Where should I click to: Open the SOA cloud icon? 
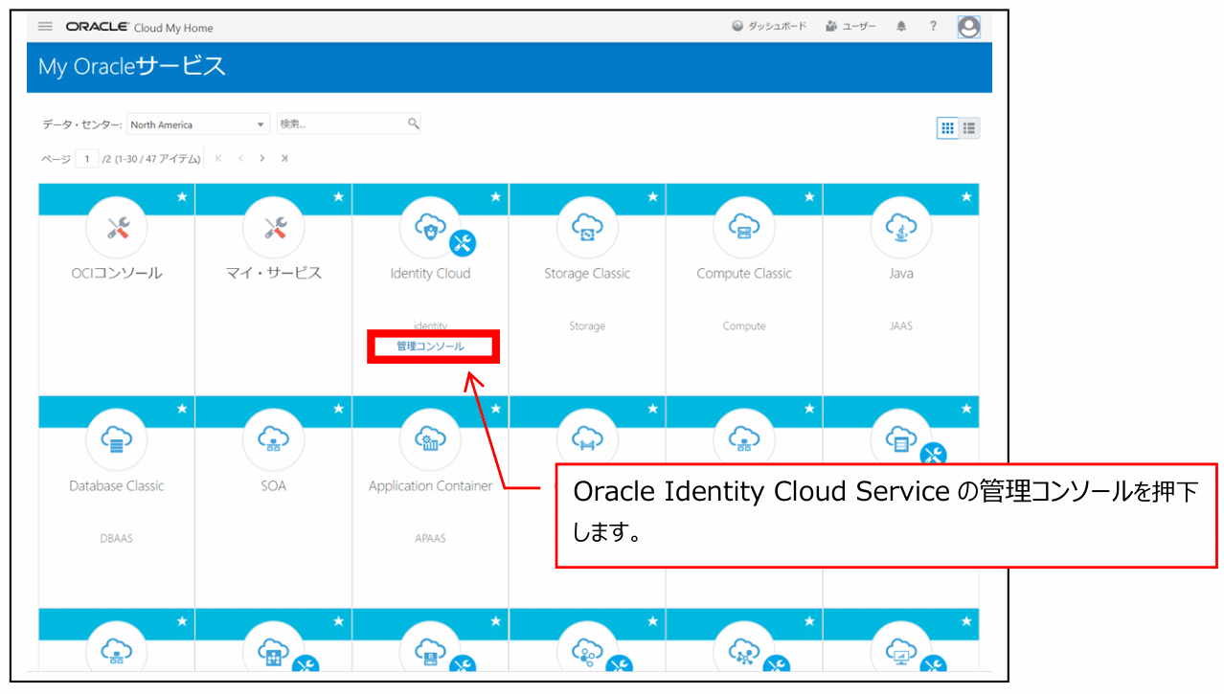coord(274,439)
